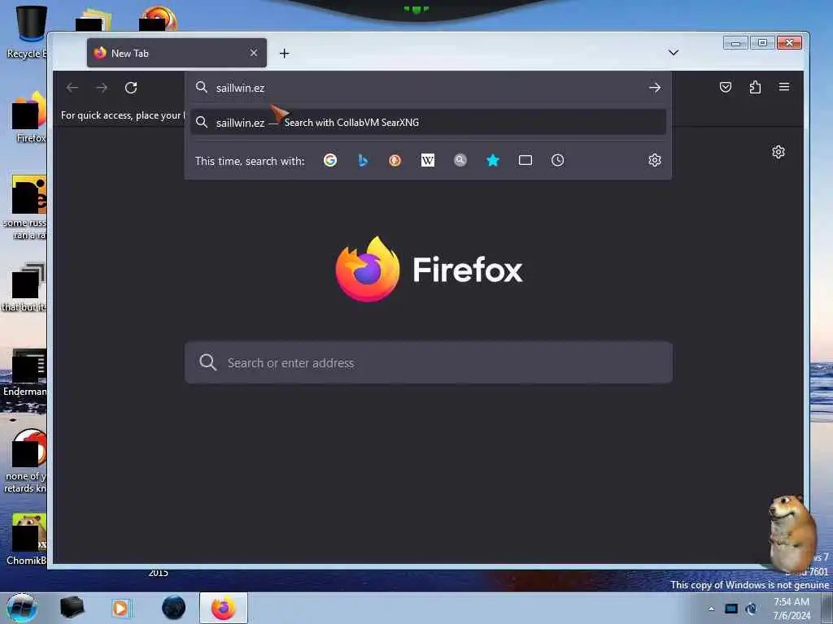
Task: Go back one page
Action: point(72,88)
